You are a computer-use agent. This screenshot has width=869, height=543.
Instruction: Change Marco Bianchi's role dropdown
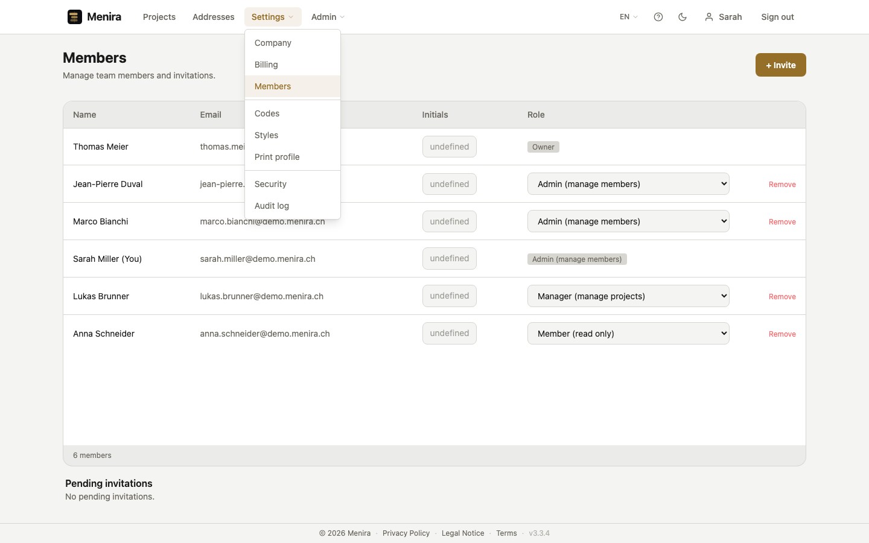pos(628,221)
